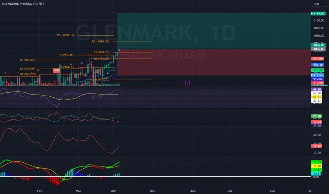This screenshot has height=194, width=329.
Task: Click the R1 (944.70) pivot label
Action: [66, 67]
